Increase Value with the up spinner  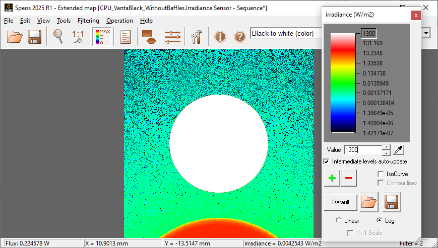point(386,147)
